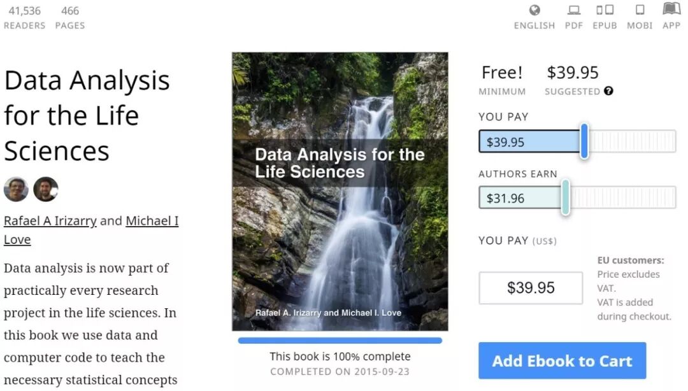Click the $39.95 suggested price
The width and height of the screenshot is (688, 391).
pyautogui.click(x=572, y=73)
